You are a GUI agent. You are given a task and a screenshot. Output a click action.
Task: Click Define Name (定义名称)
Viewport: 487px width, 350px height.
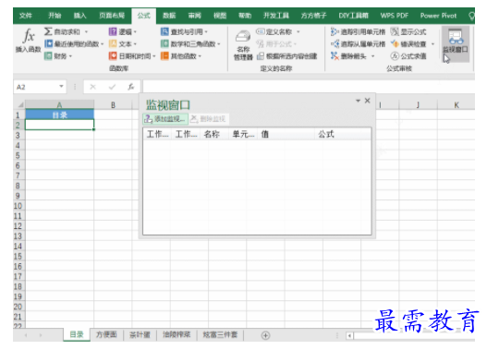[274, 31]
